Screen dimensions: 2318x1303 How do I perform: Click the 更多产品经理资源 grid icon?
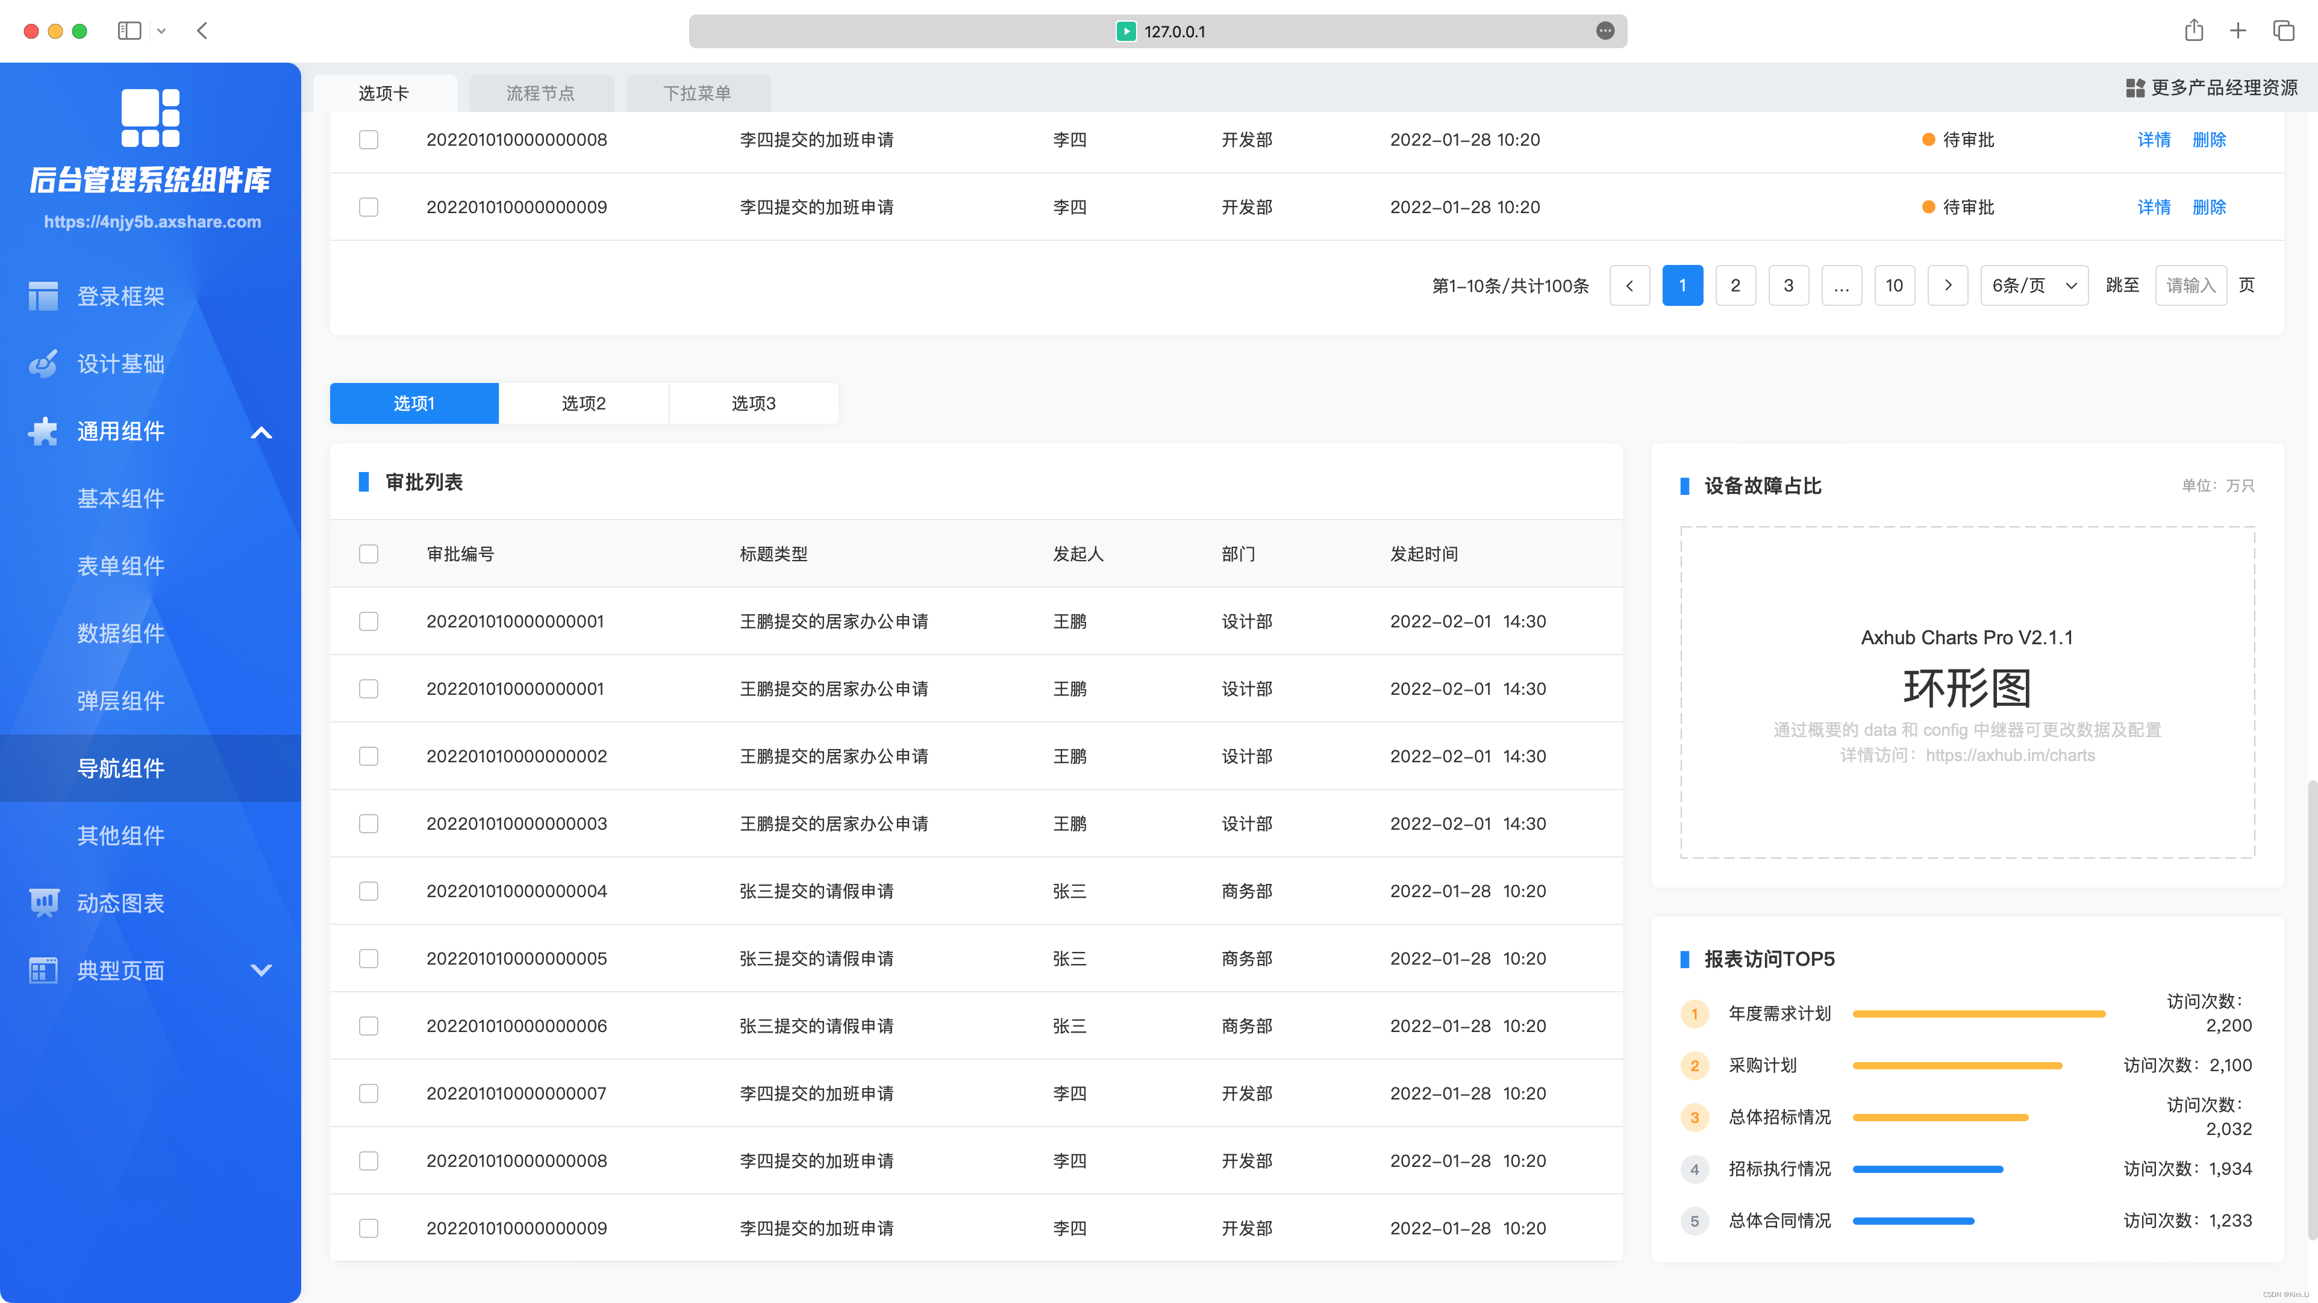tap(2134, 88)
